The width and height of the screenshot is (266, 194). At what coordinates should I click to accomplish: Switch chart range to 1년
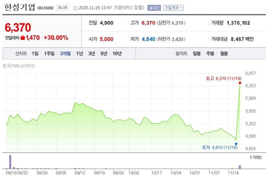pos(79,53)
